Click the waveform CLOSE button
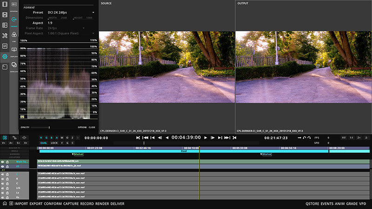Screen dimensions: 372x209 (92, 127)
